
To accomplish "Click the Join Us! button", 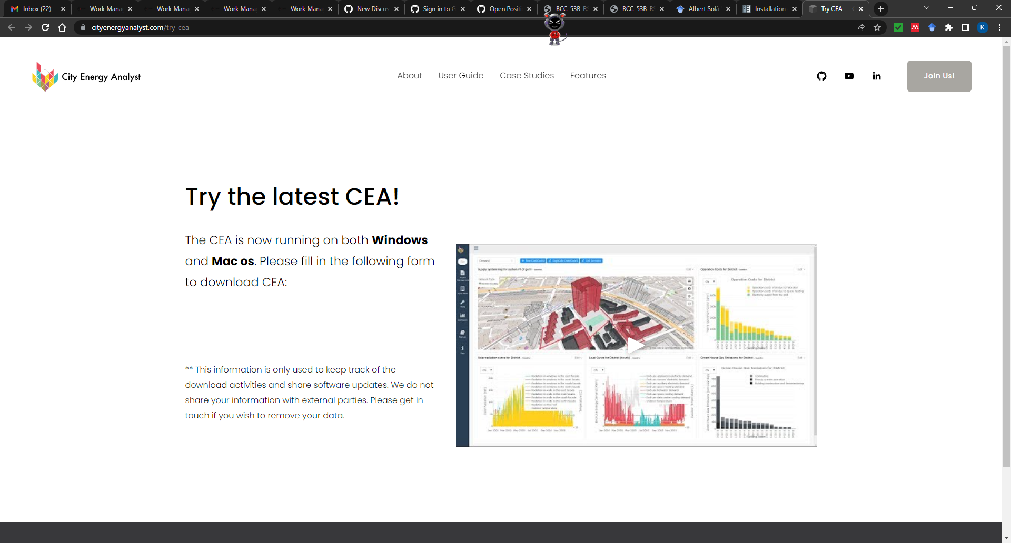I will pos(939,76).
